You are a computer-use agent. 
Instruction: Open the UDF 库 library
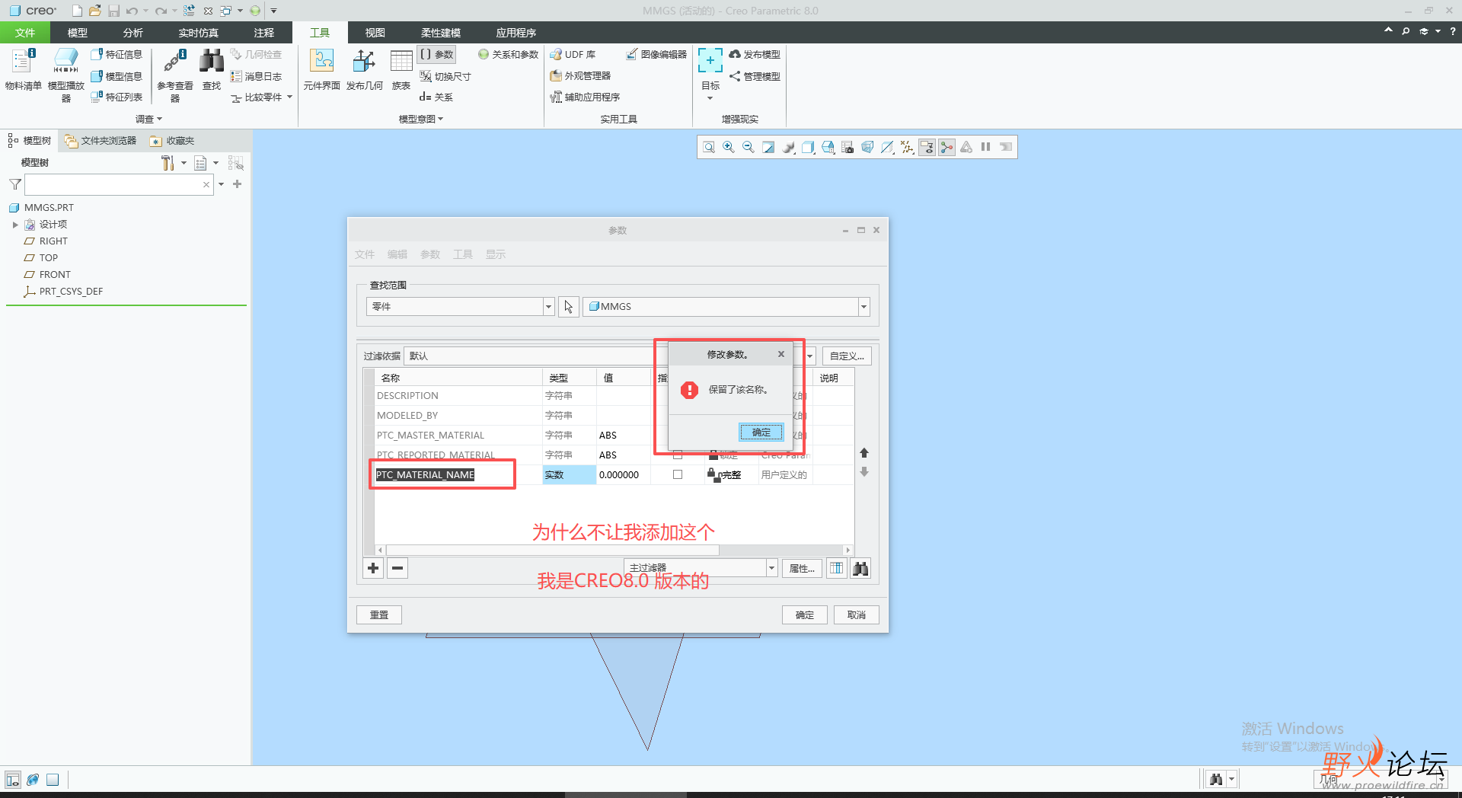click(x=573, y=55)
